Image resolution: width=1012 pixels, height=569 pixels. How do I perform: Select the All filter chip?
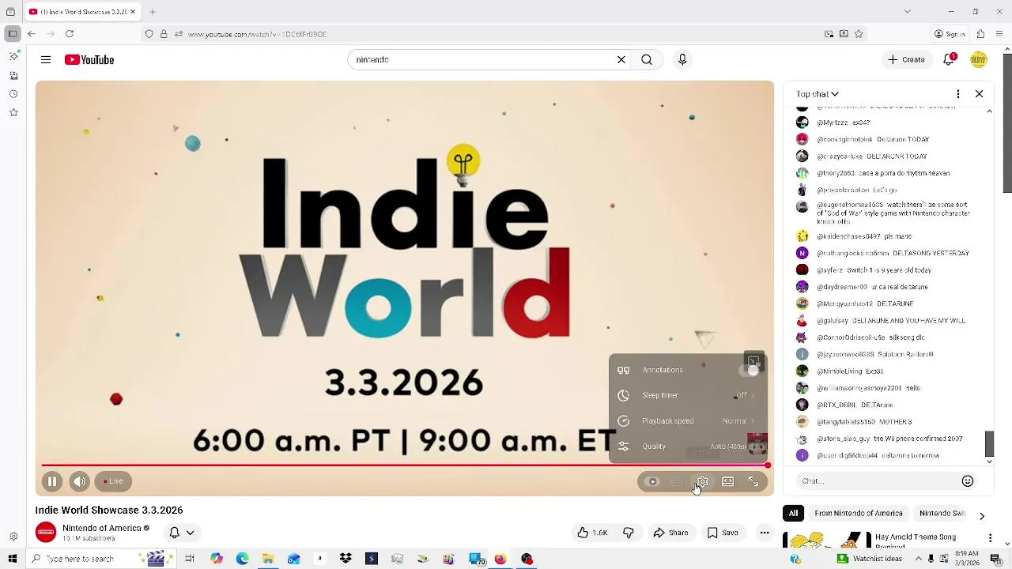point(793,514)
